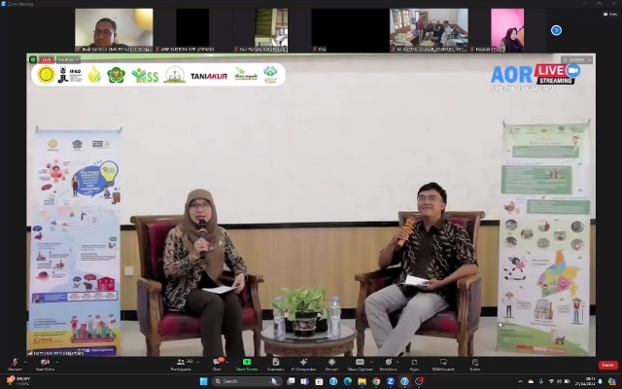Image resolution: width=622 pixels, height=389 pixels.
Task: Start Video using the camera button
Action: click(x=45, y=365)
